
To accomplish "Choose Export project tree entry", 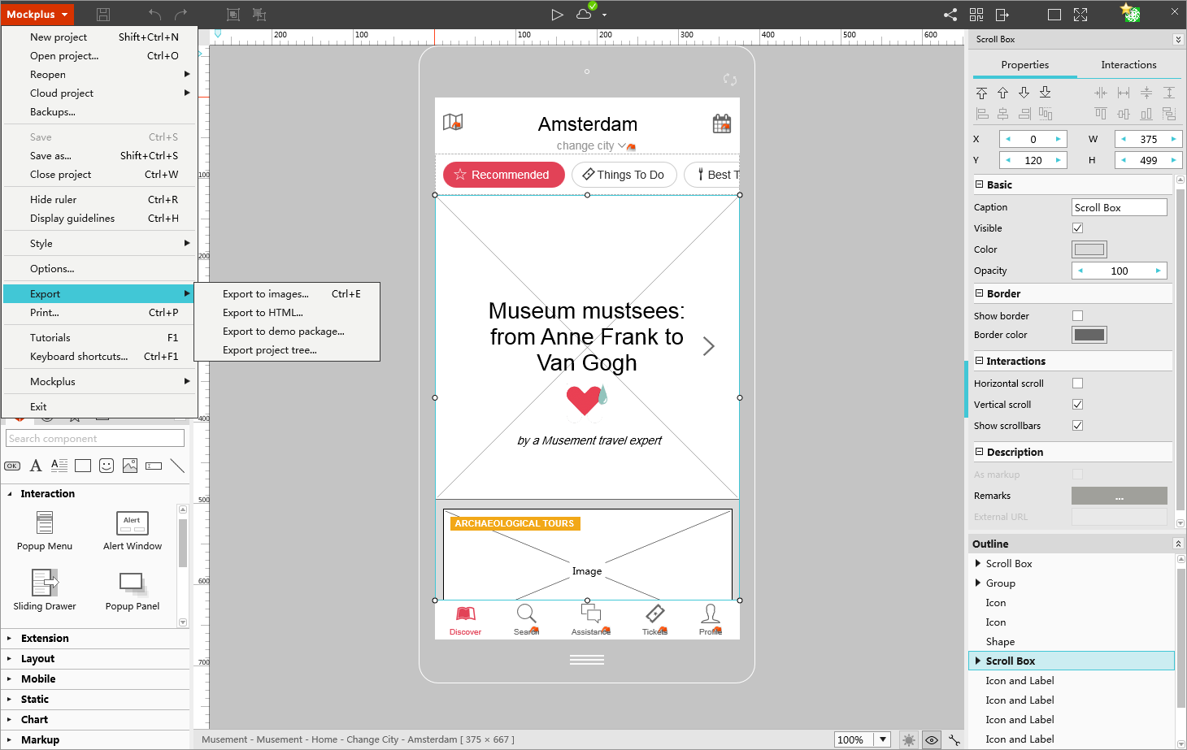I will [x=286, y=350].
